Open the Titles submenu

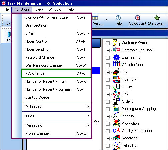coord(56,116)
